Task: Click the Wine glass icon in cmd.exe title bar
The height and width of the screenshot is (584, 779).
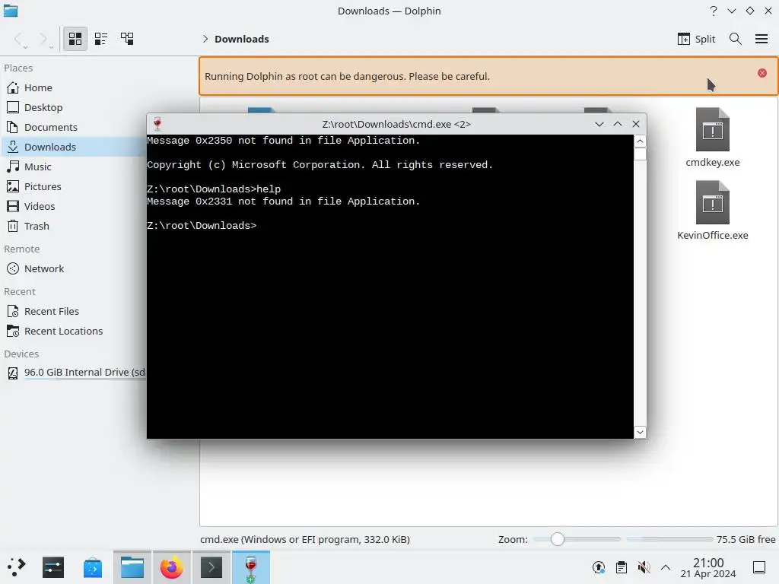Action: tap(157, 124)
